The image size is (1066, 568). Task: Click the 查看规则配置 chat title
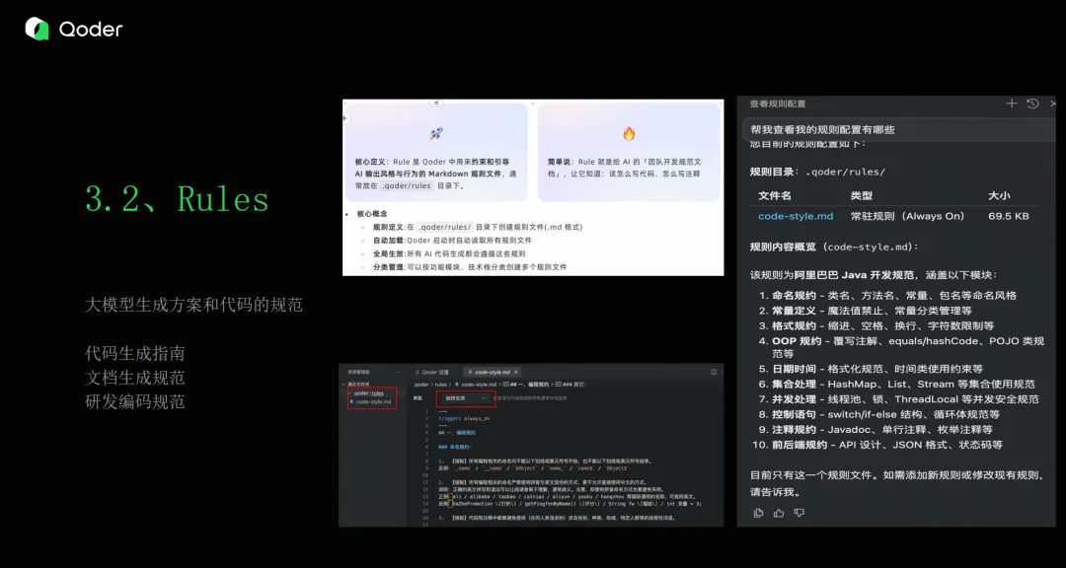point(778,104)
